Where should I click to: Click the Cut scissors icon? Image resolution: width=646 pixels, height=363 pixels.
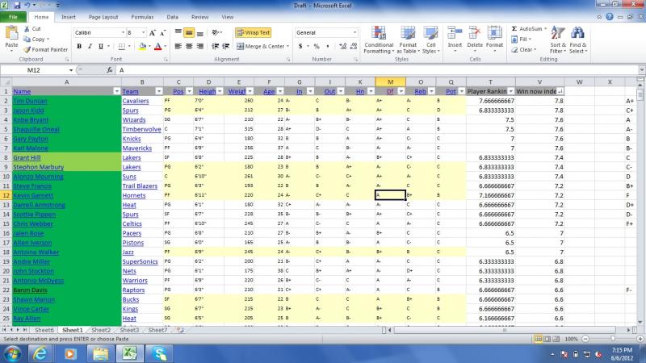click(27, 29)
